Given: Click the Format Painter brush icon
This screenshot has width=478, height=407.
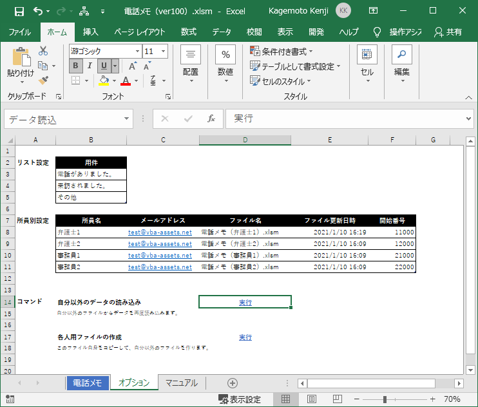Looking at the screenshot, I should coord(43,80).
